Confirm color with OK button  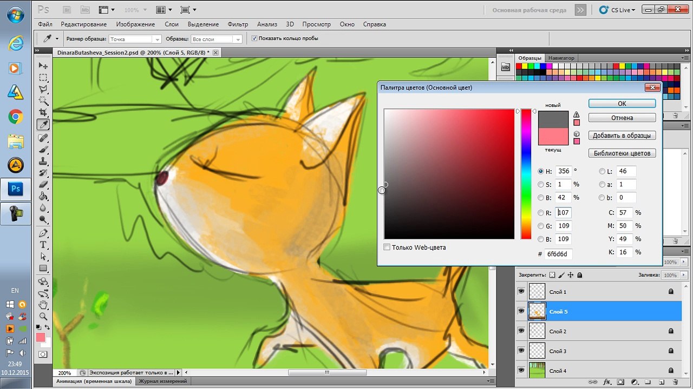pos(622,104)
